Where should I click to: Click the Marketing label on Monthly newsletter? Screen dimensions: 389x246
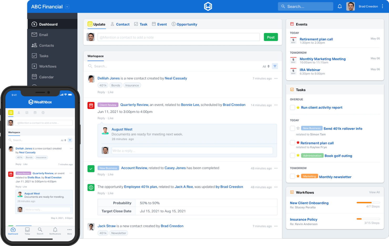pos(309,176)
